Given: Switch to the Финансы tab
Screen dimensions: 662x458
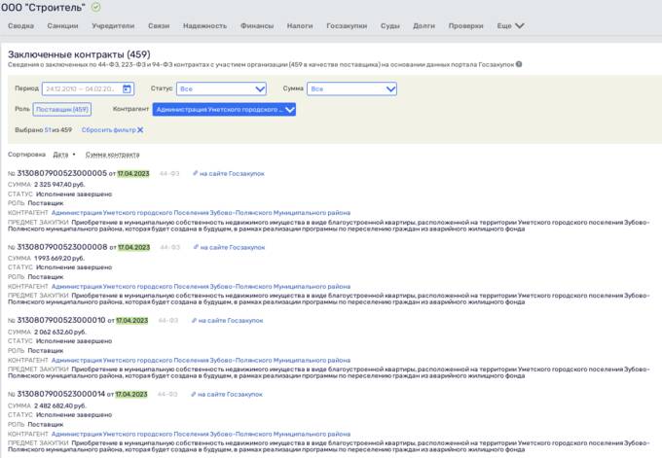Looking at the screenshot, I should 257,25.
